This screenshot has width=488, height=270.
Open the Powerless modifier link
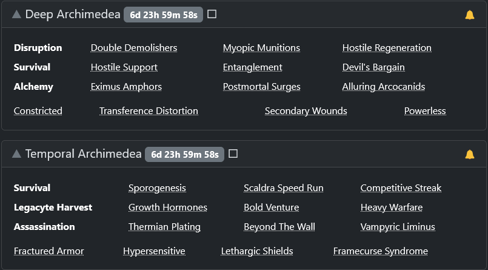click(425, 111)
